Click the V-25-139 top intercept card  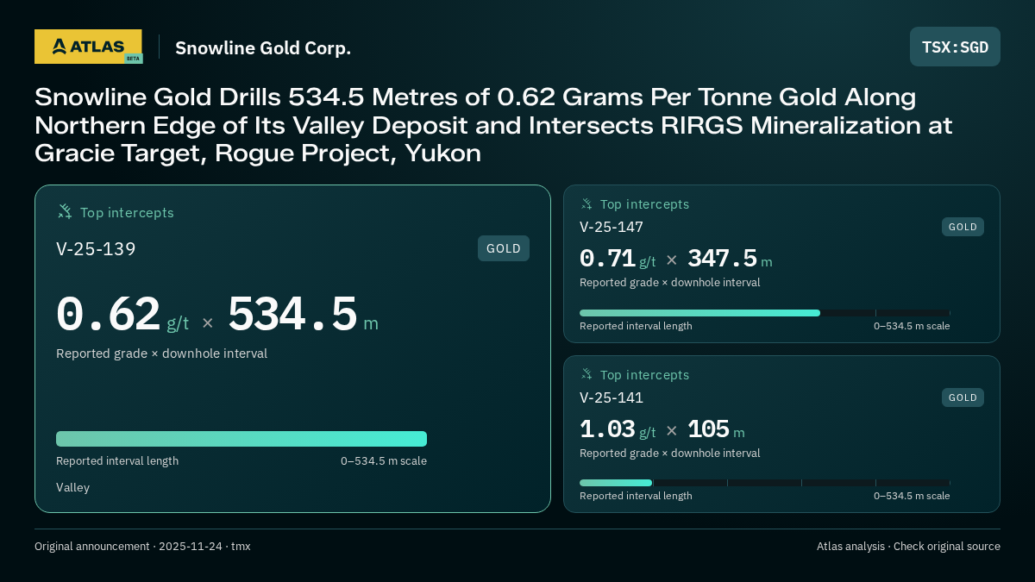coord(292,348)
